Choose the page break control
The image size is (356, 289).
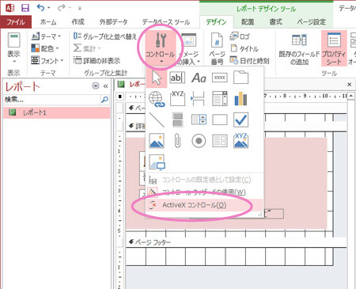pos(199,98)
